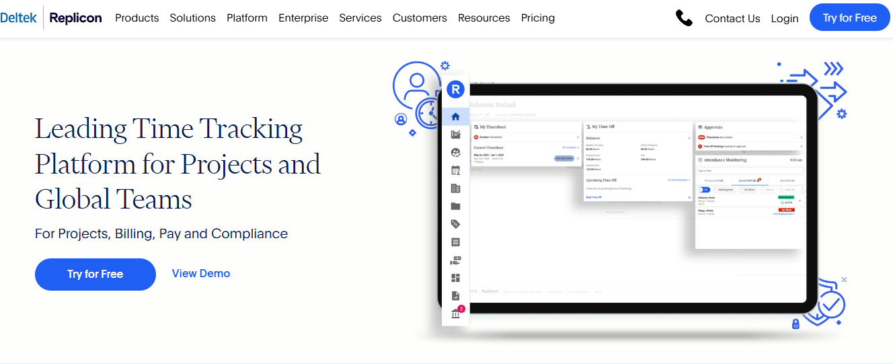Image resolution: width=893 pixels, height=364 pixels.
Task: Select the office building icon in the tablet sidebar
Action: 455,188
